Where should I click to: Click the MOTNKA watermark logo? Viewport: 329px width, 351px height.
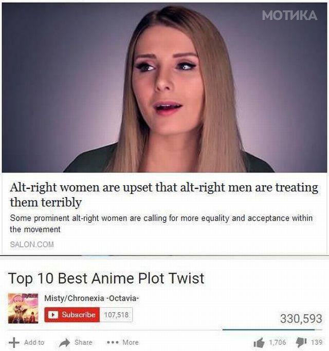click(x=289, y=15)
